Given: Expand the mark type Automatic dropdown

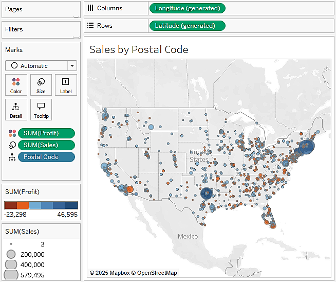Looking at the screenshot, I should [x=72, y=66].
